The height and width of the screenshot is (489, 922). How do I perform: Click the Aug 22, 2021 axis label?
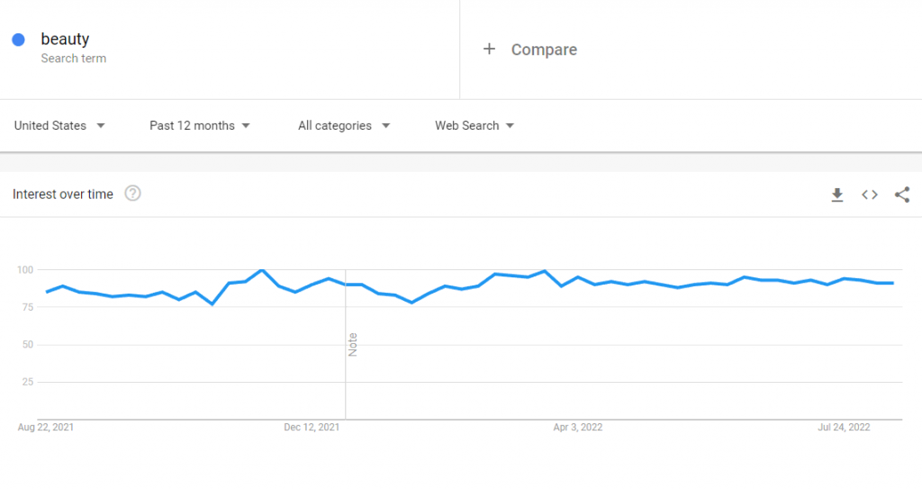[x=46, y=428]
